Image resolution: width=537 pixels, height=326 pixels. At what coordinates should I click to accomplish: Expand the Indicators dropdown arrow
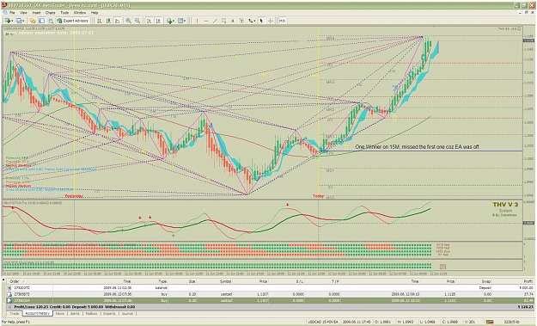click(174, 22)
